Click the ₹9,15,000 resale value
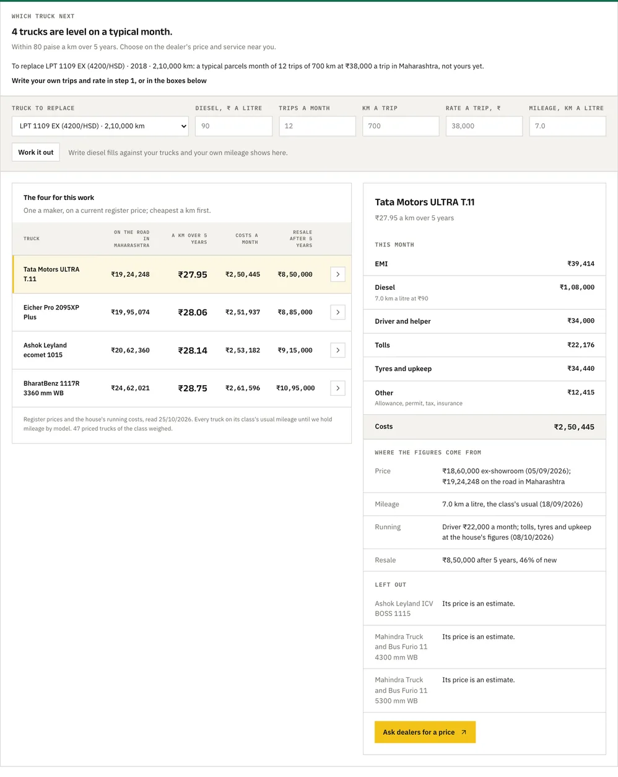The height and width of the screenshot is (777, 618). point(295,350)
